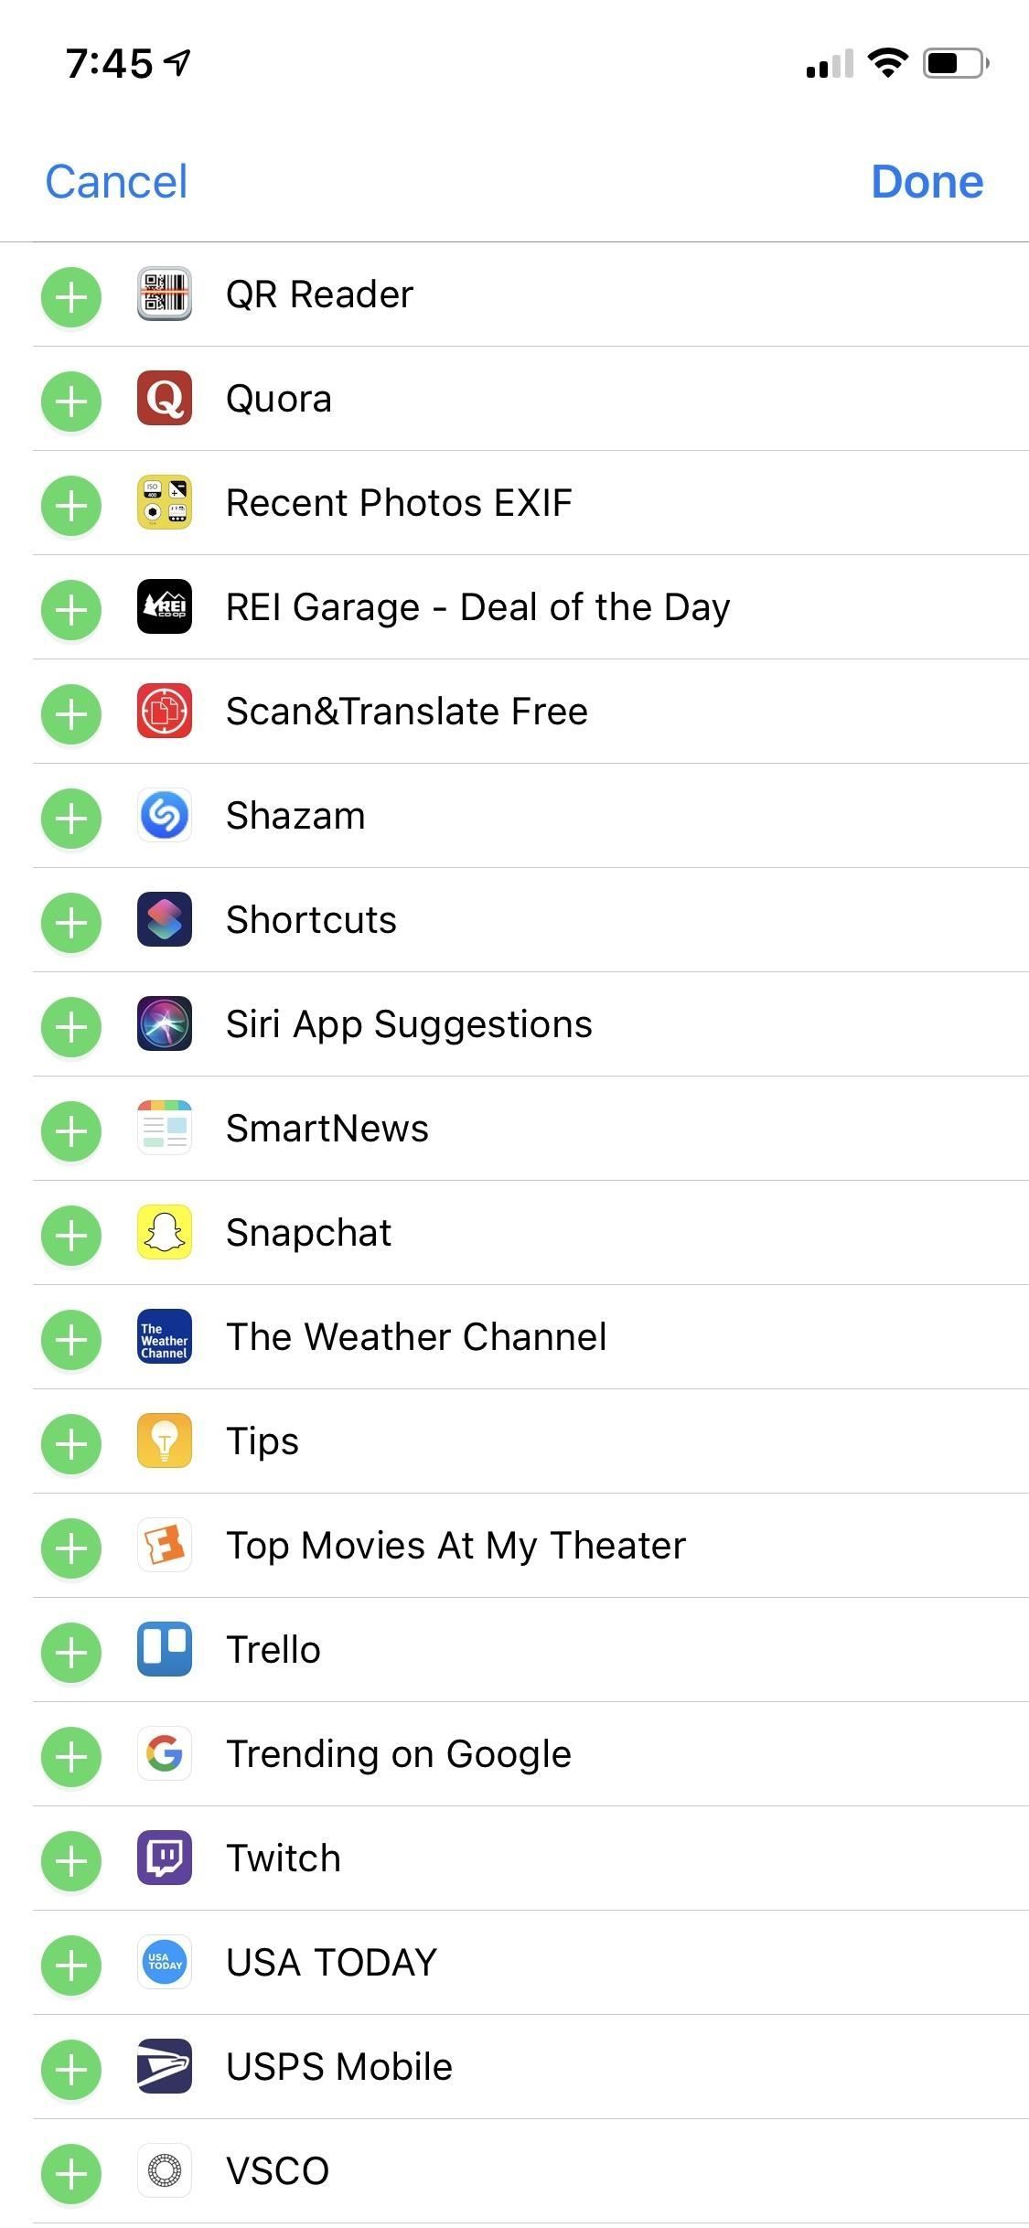
Task: Select REI Garage - Deal of the Day label
Action: pyautogui.click(x=477, y=607)
